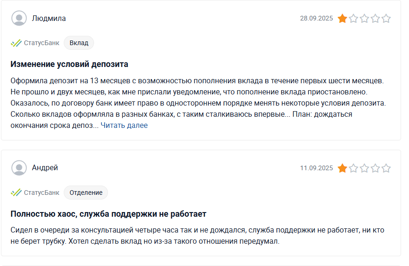Click the username Людмила
The height and width of the screenshot is (266, 409).
click(x=49, y=19)
